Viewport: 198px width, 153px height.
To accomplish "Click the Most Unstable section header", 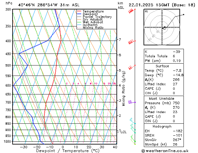I will [161, 99].
